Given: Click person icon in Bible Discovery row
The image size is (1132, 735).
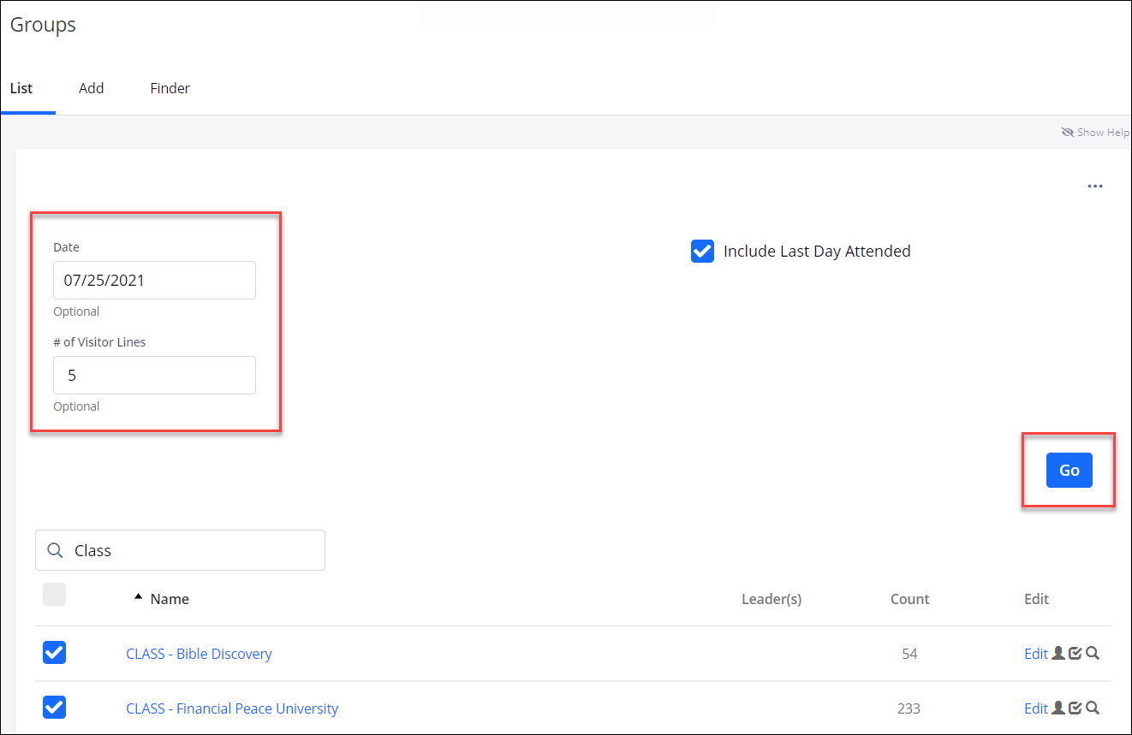Looking at the screenshot, I should click(x=1058, y=654).
